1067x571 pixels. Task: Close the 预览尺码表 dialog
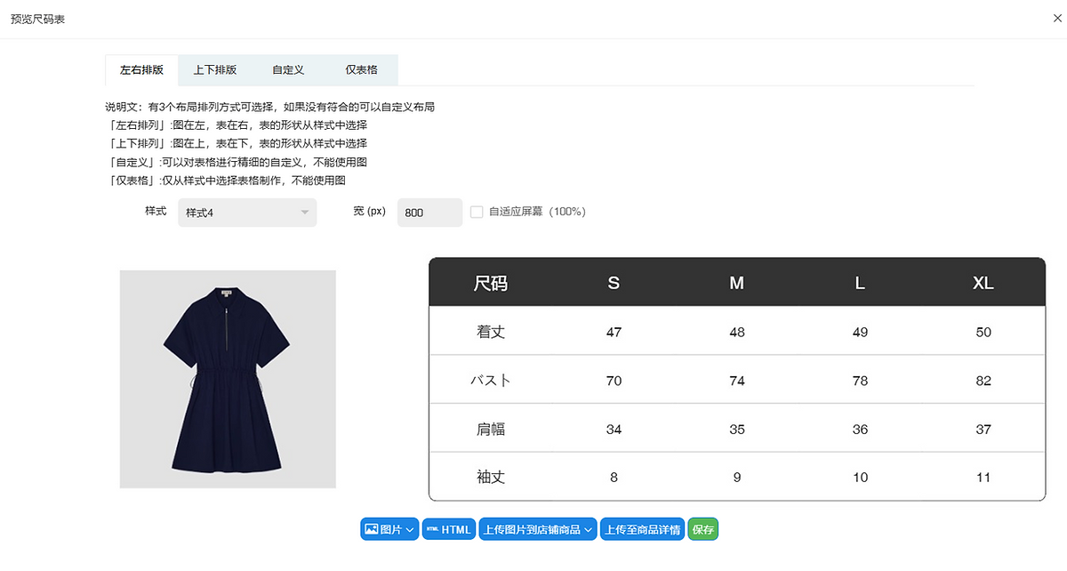(x=1057, y=19)
